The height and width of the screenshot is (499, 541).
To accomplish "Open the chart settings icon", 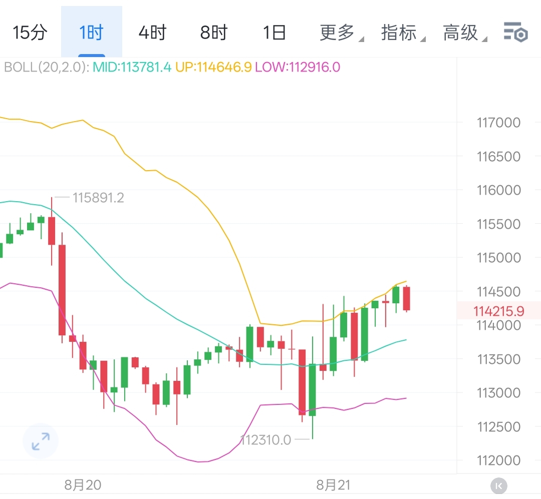I will [515, 32].
